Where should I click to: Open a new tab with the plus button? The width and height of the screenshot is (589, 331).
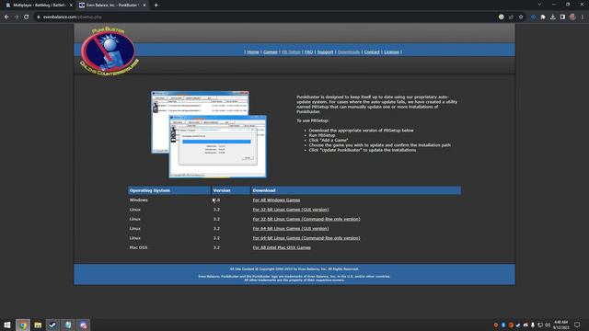[156, 6]
